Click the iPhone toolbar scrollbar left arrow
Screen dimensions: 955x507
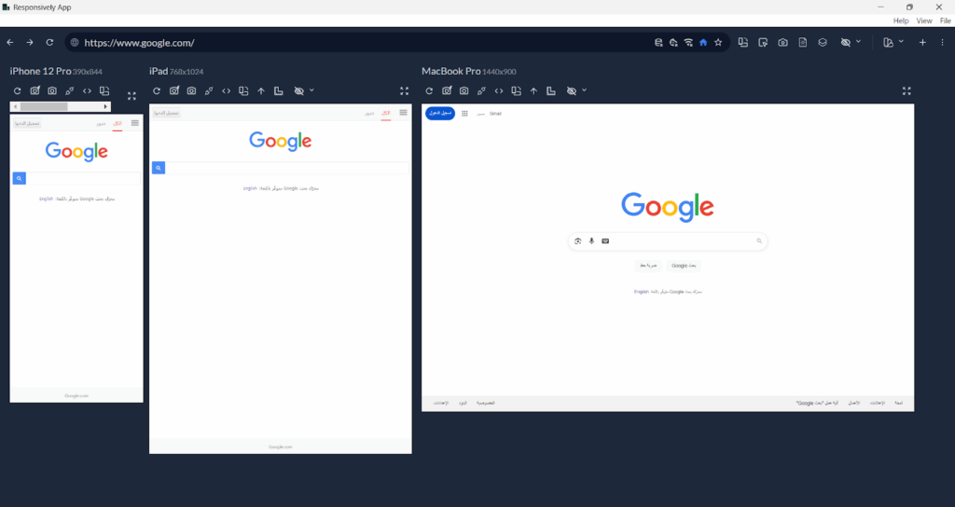pyautogui.click(x=15, y=106)
